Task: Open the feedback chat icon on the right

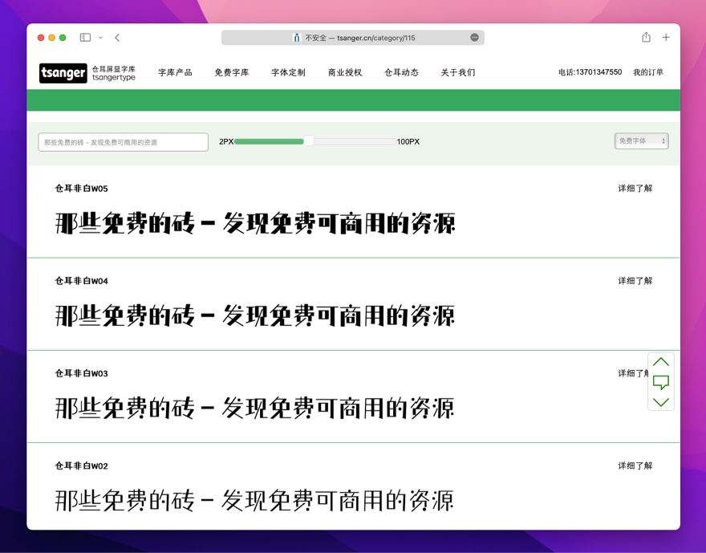Action: coord(660,382)
